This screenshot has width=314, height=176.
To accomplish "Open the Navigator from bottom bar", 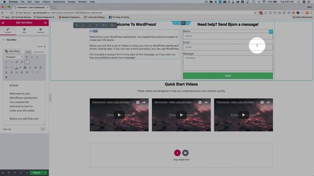I will coord(9,173).
